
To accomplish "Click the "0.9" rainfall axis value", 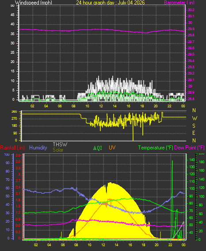I will tap(18, 219).
